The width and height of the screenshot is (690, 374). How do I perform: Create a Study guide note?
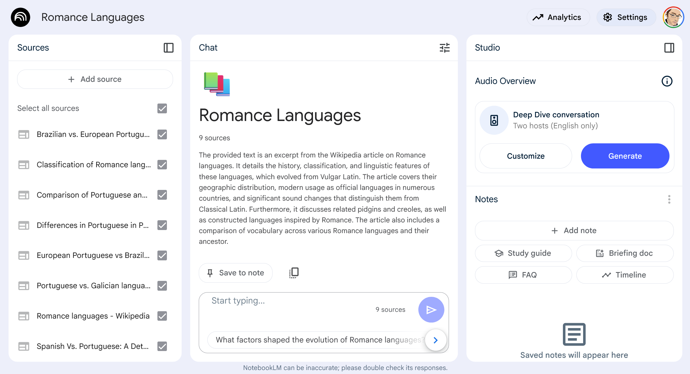coord(523,253)
